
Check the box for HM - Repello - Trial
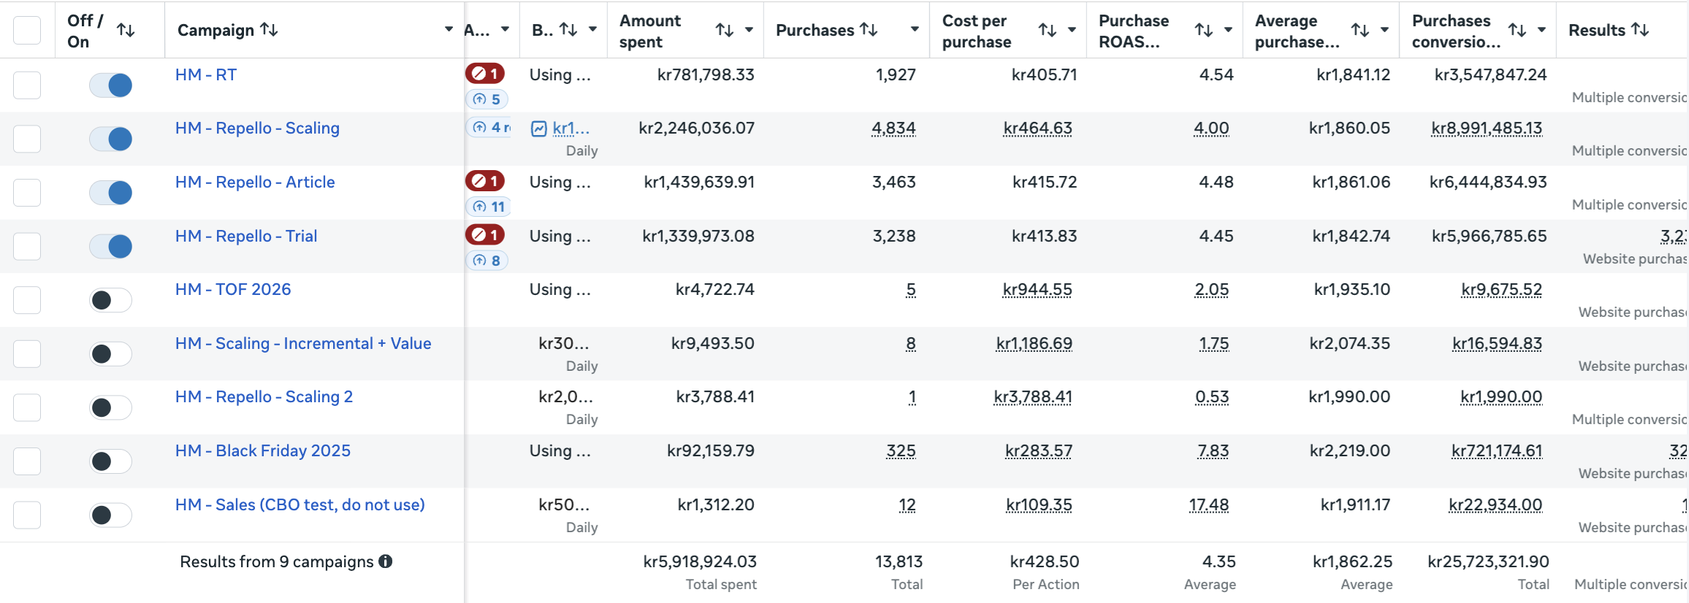27,246
